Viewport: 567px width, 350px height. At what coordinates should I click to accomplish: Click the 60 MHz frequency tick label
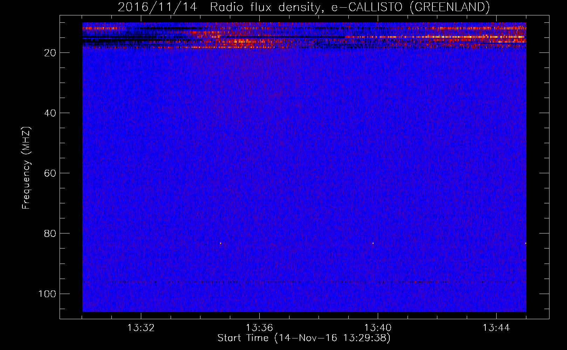click(50, 173)
